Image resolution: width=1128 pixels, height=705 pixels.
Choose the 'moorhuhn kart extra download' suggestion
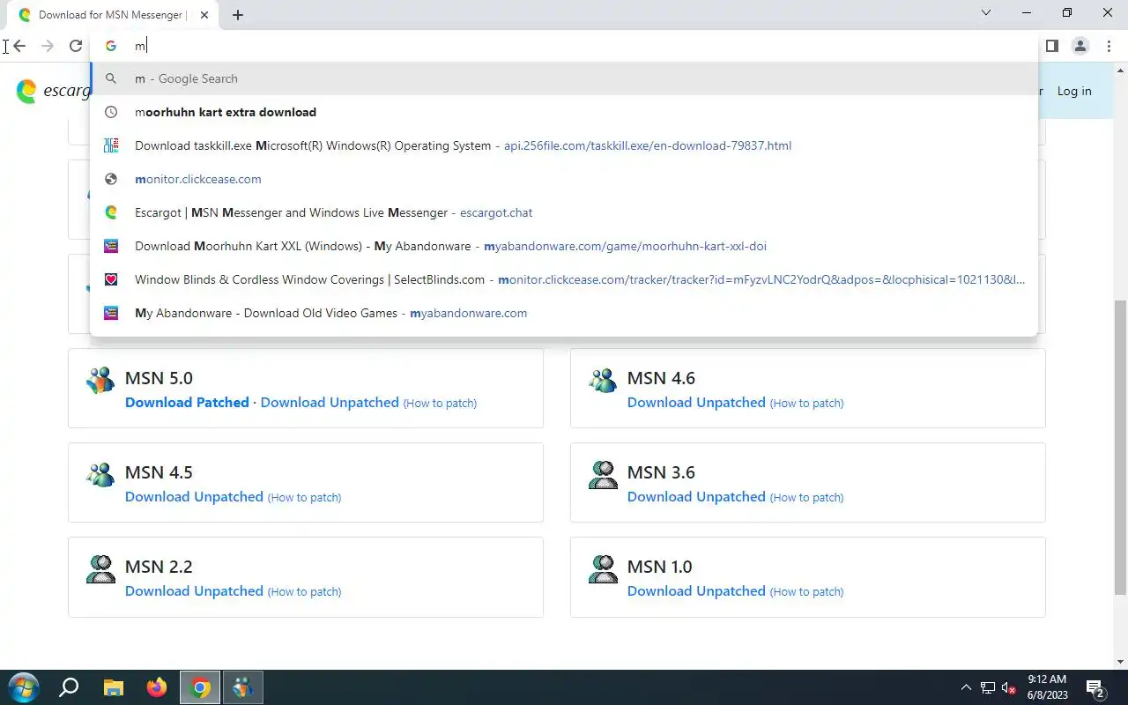click(x=564, y=112)
